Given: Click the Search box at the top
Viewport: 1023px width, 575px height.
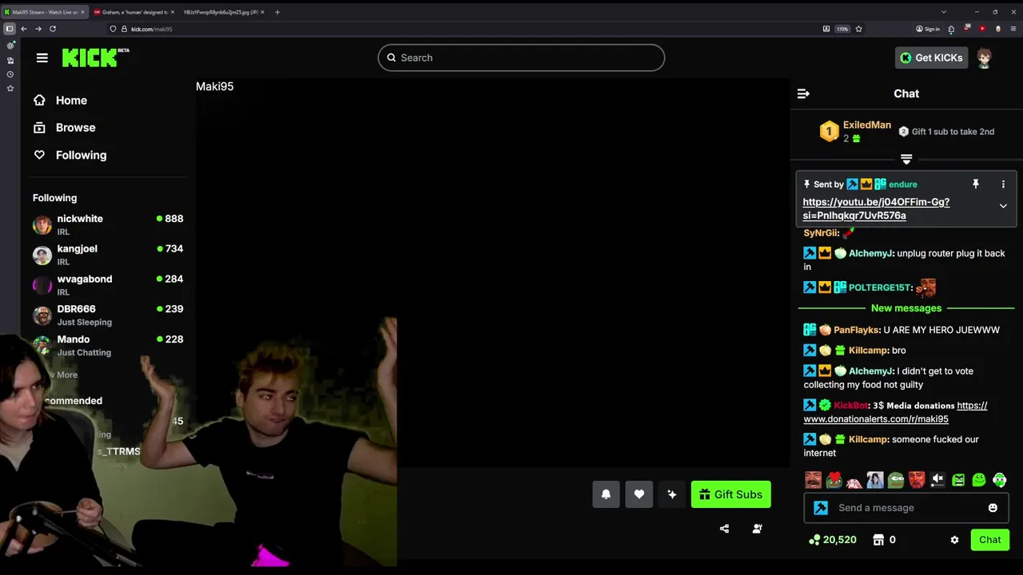Looking at the screenshot, I should (x=521, y=57).
